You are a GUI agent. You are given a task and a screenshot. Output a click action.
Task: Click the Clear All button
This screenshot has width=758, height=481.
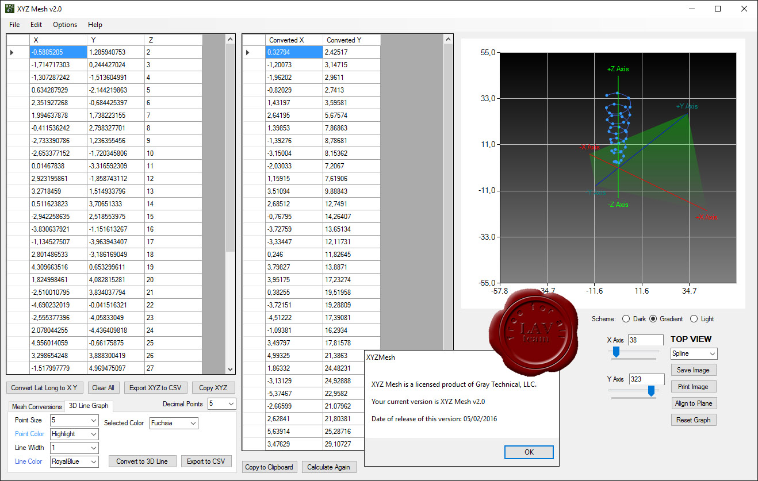pyautogui.click(x=104, y=388)
